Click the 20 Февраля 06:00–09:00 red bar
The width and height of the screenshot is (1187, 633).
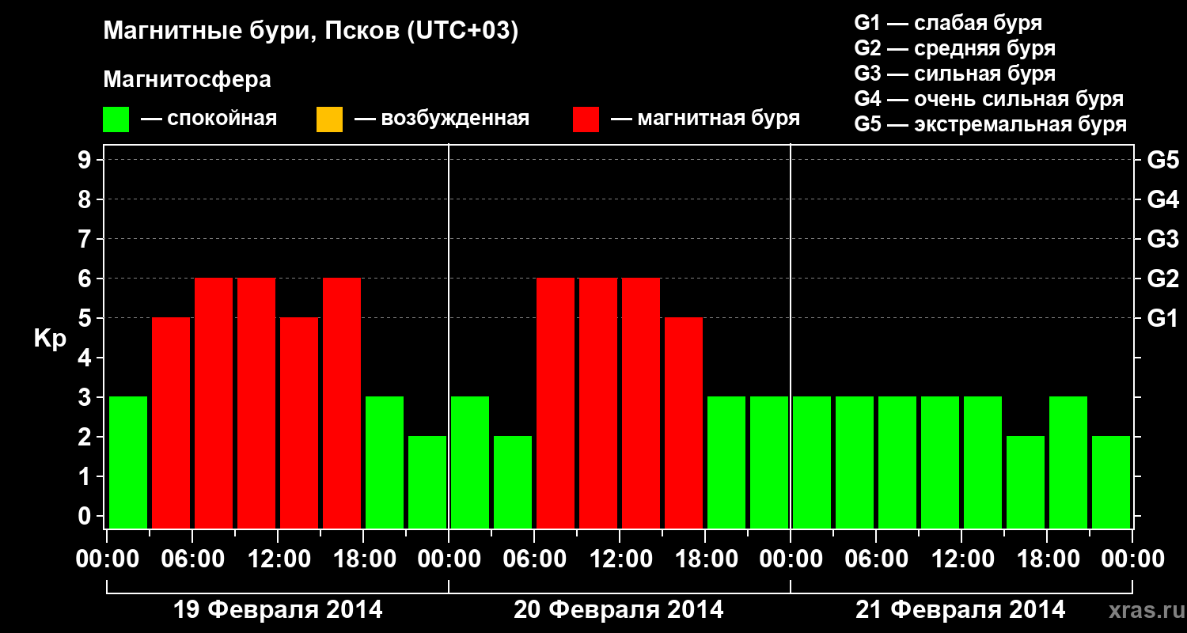point(556,403)
